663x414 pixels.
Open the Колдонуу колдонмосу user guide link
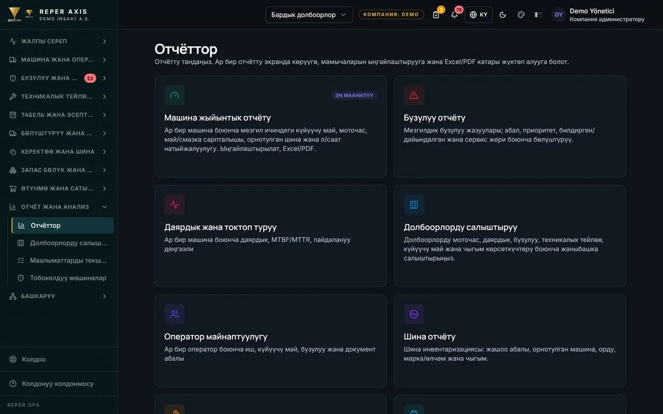(x=59, y=383)
